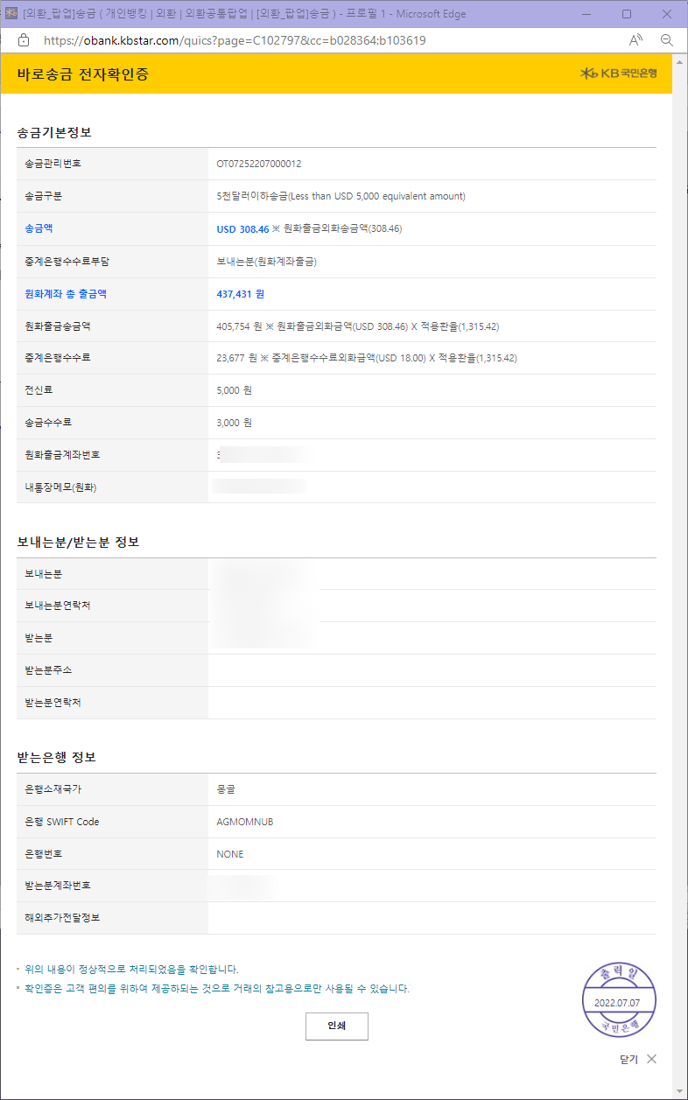Click the 보내는분(원화계좌출금) value
Screen dimensions: 688x1100
coord(266,262)
